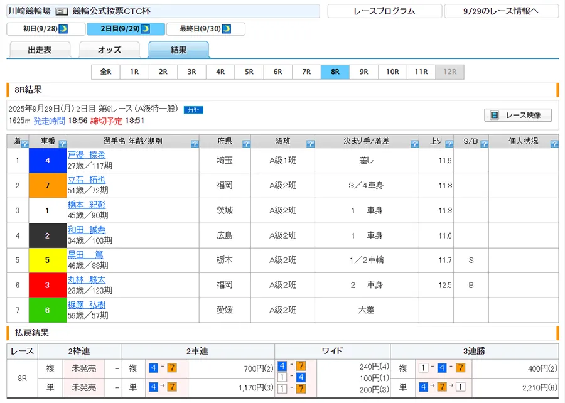Click help icon in 上り column header

click(x=448, y=144)
